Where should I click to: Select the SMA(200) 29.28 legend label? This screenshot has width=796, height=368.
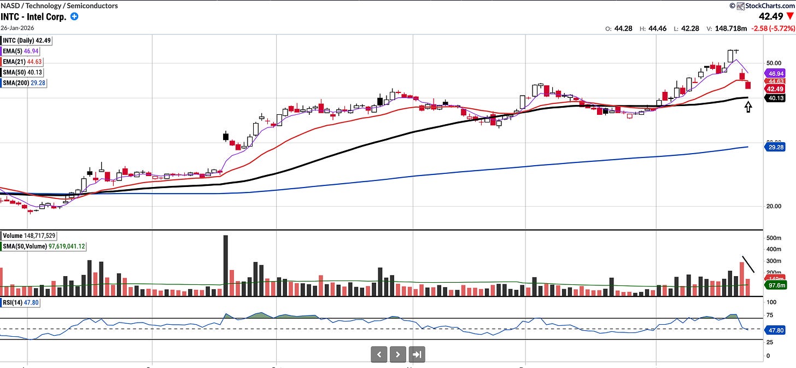click(25, 83)
